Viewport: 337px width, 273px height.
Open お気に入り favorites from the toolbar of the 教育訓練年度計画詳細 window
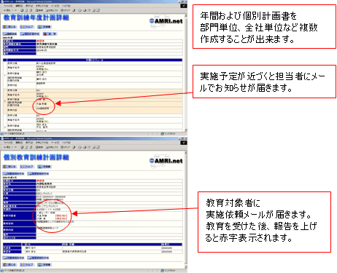click(x=52, y=10)
